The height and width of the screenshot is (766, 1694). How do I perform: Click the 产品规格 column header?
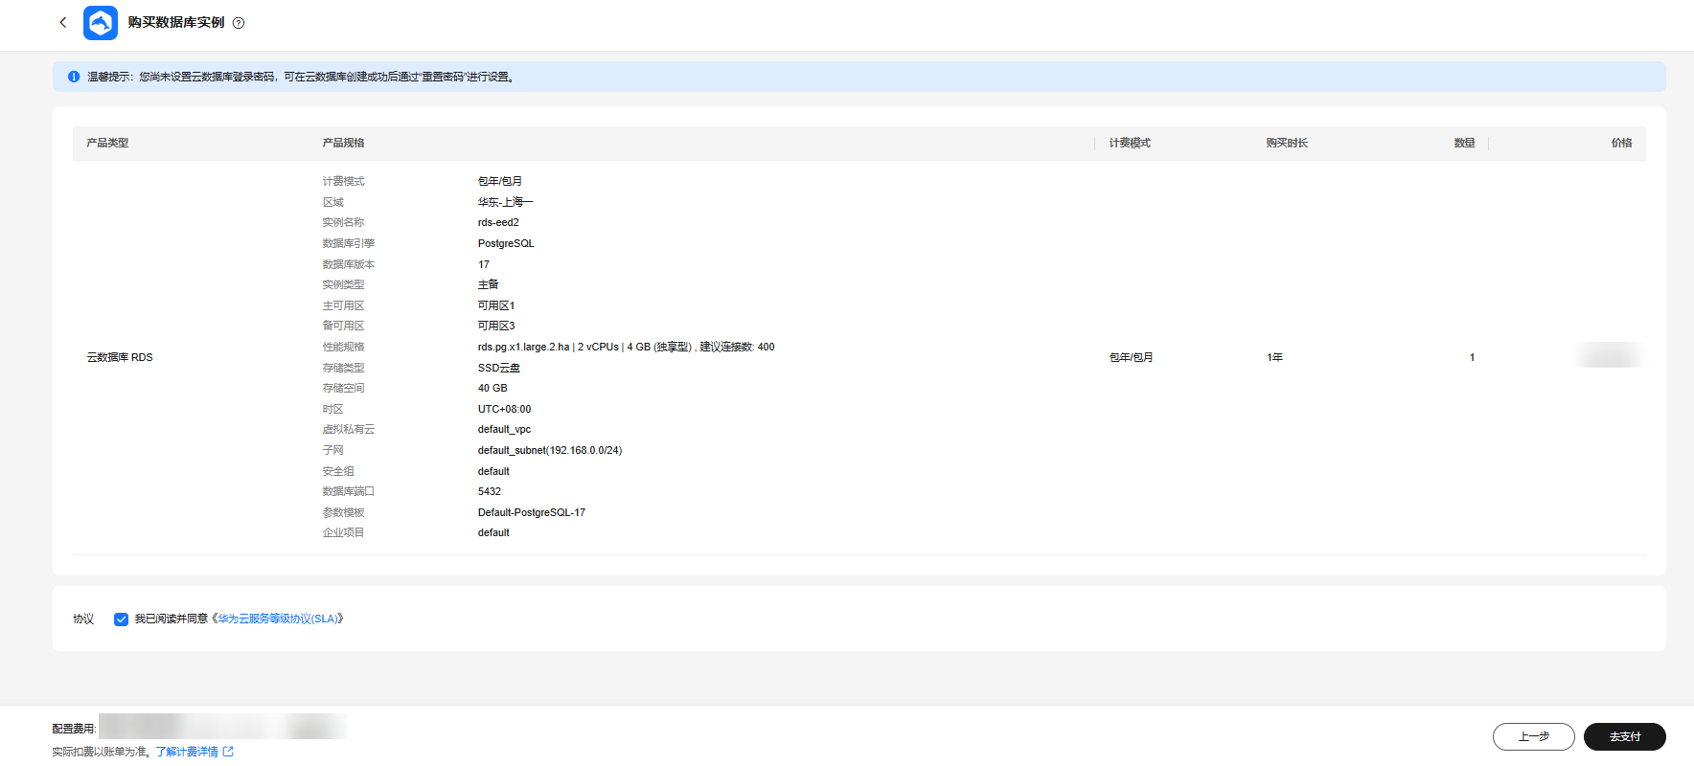point(343,143)
